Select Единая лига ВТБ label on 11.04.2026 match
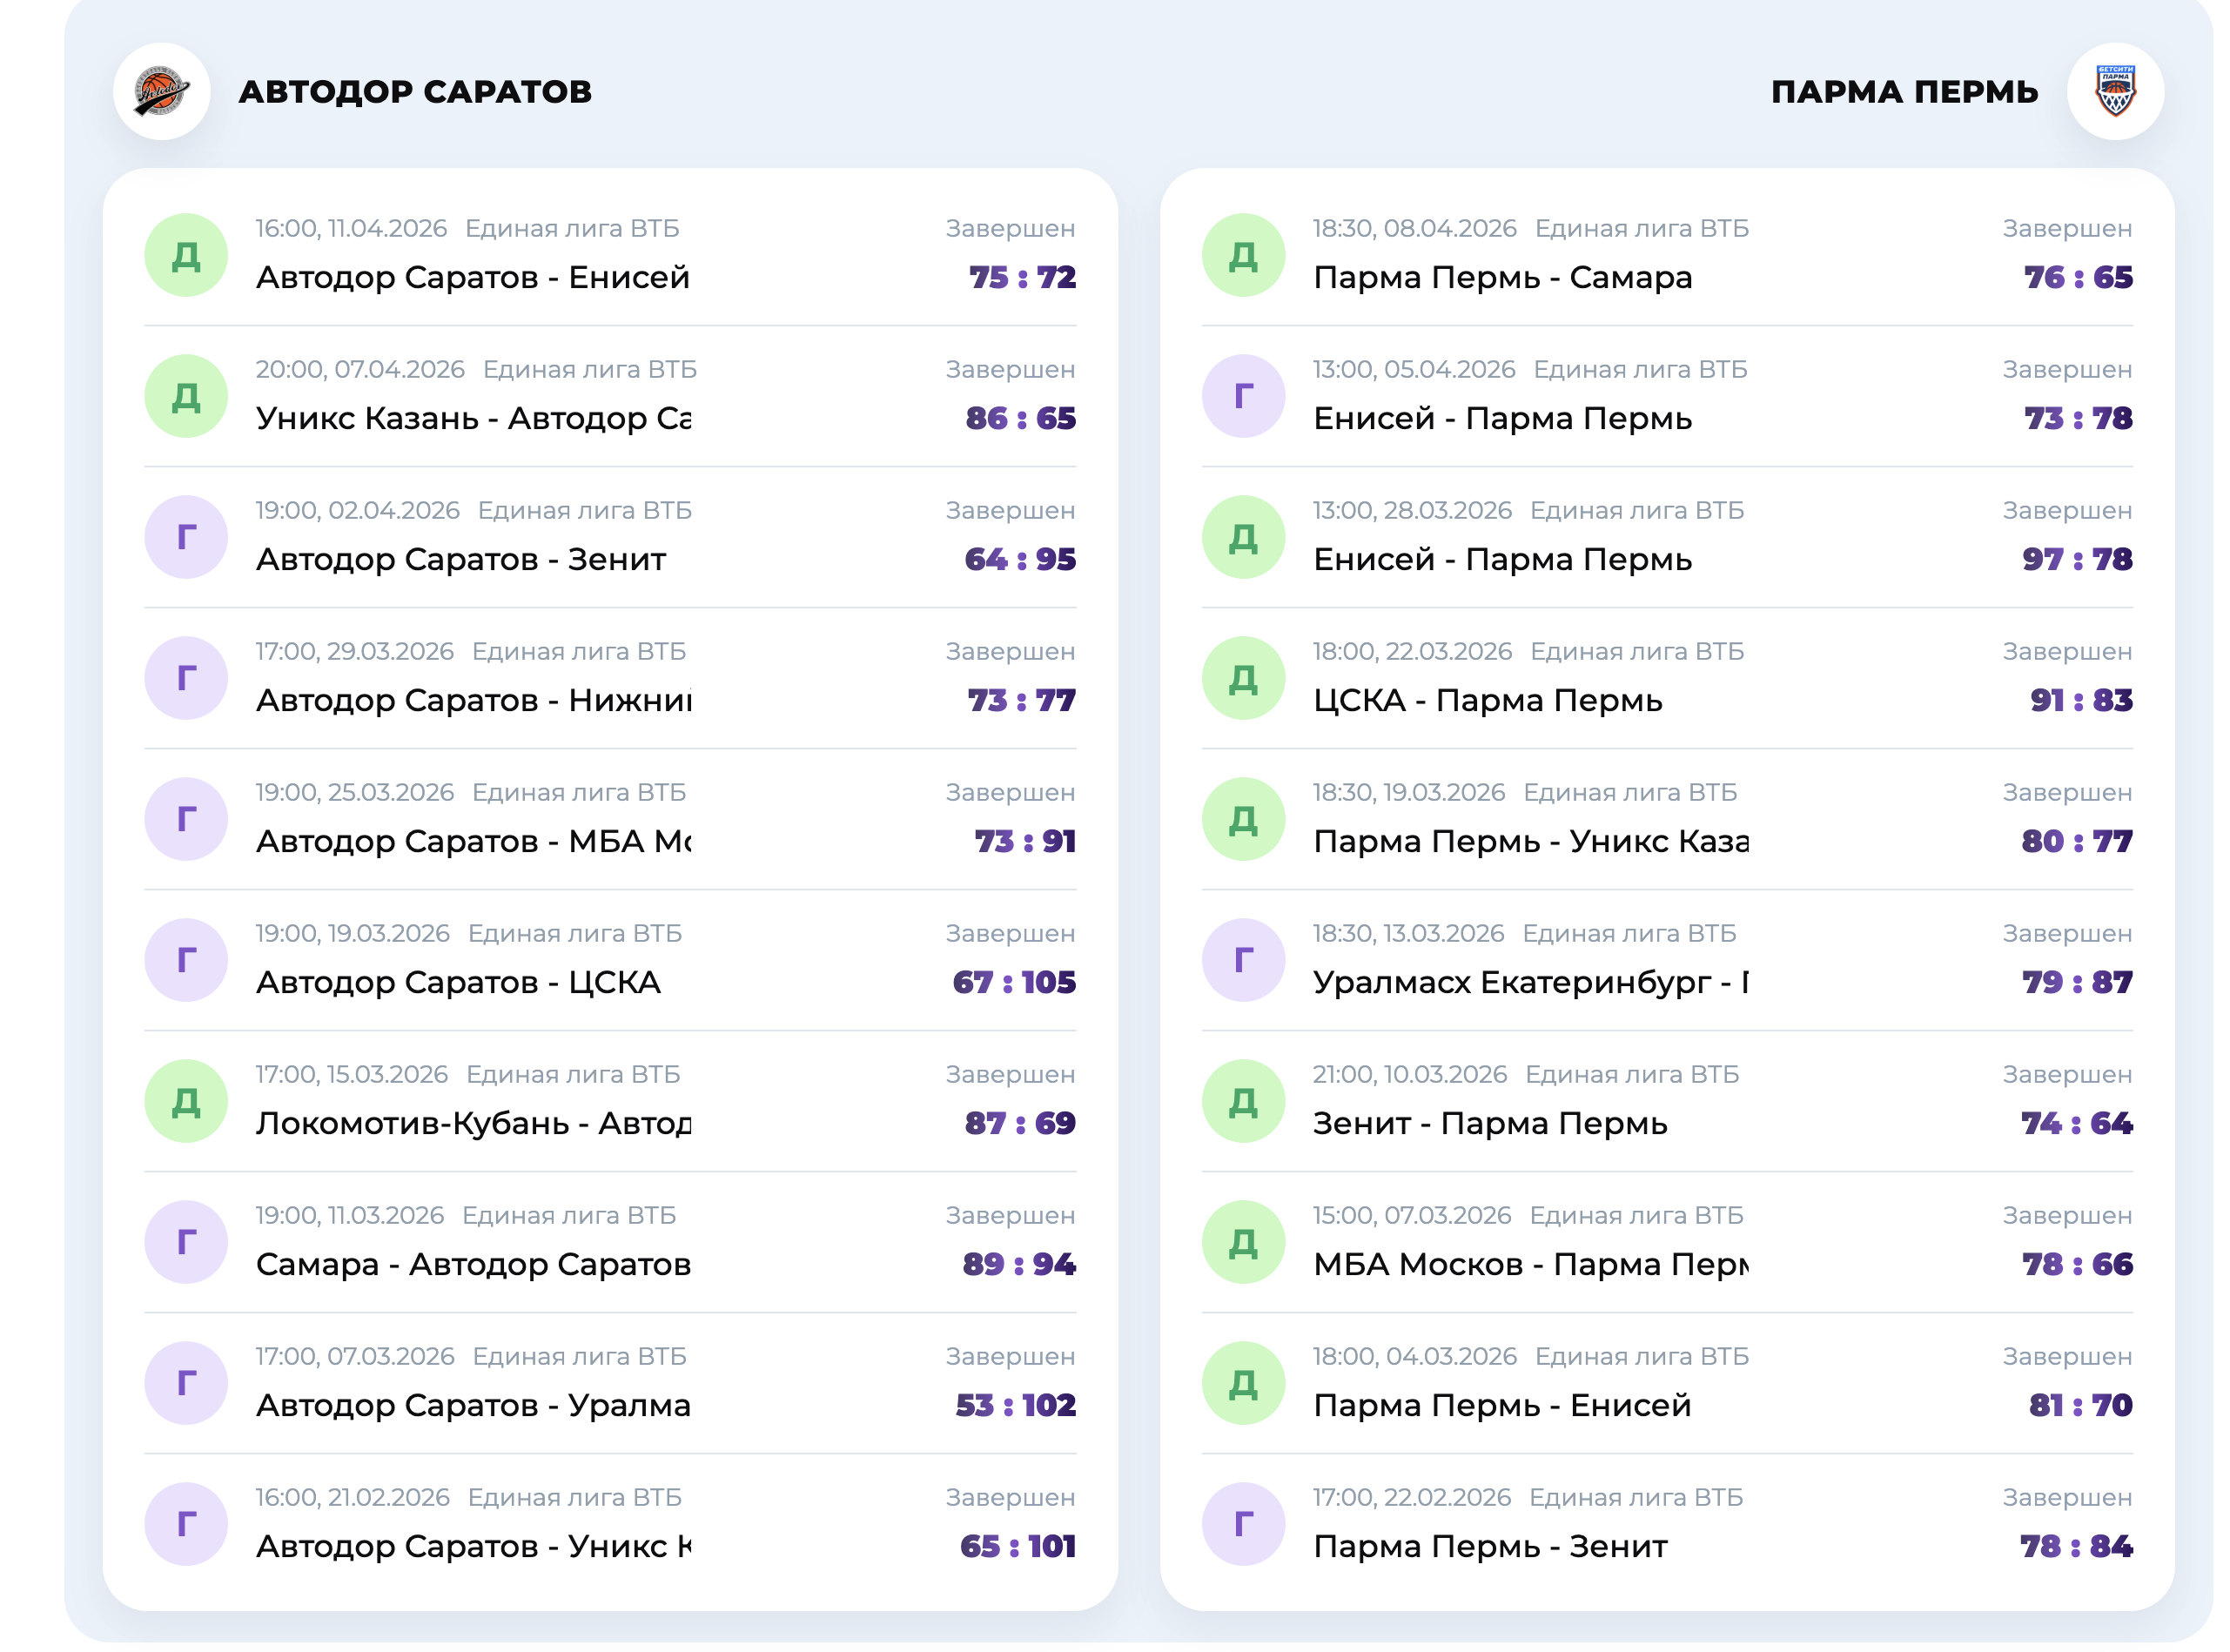2230x1652 pixels. [x=572, y=229]
